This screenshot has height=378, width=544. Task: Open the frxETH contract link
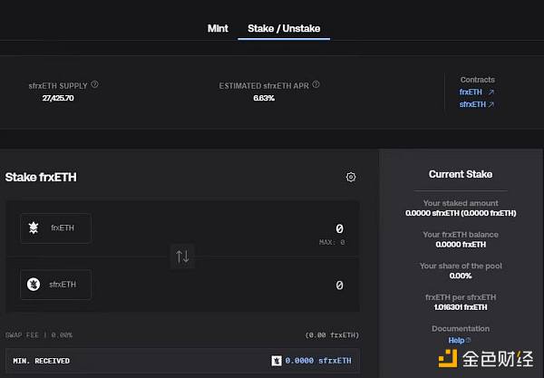tap(476, 92)
